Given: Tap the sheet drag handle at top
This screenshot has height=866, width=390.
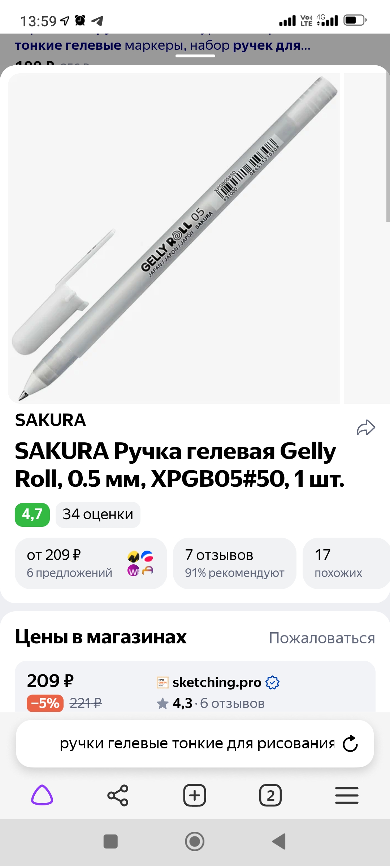Looking at the screenshot, I should 195,56.
